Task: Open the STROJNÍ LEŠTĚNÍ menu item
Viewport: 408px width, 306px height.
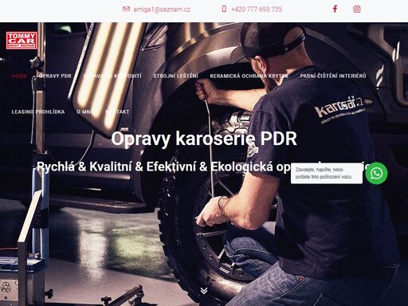Action: click(175, 76)
